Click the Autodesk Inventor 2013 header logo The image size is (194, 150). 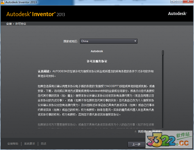[36, 14]
